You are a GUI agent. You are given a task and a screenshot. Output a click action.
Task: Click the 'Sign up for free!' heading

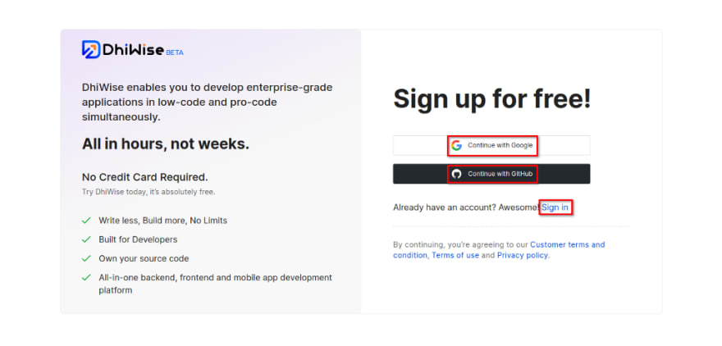point(491,98)
